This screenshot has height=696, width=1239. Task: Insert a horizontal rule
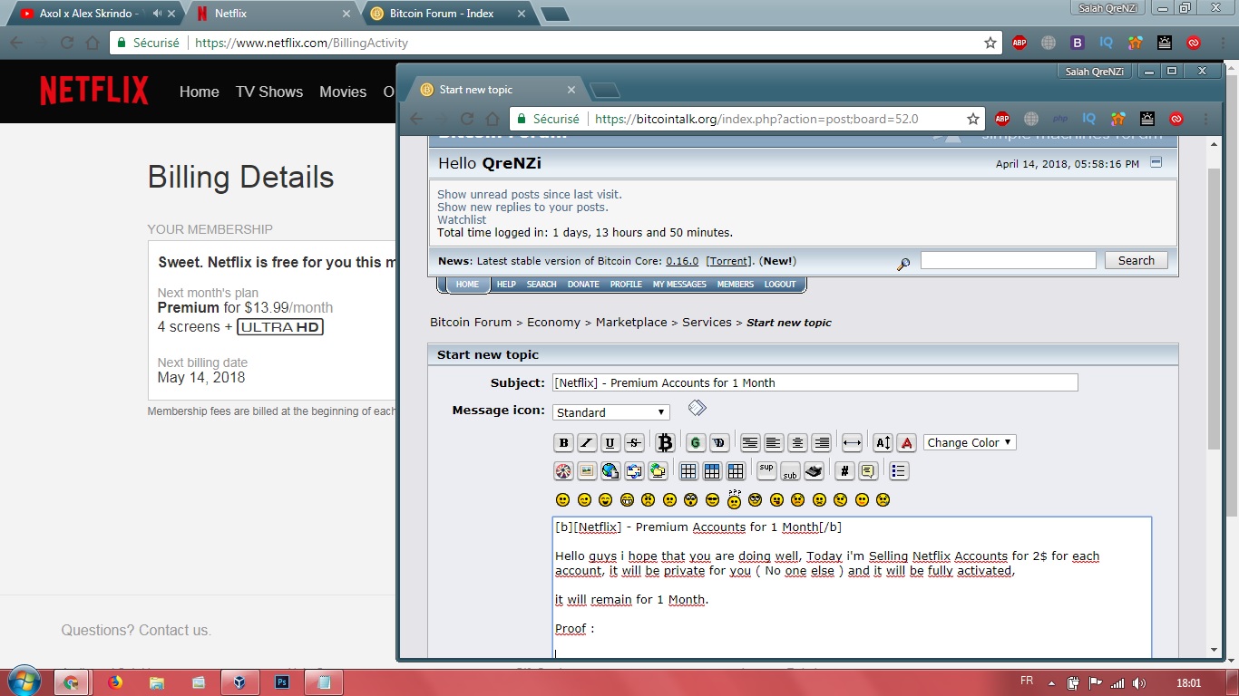pyautogui.click(x=852, y=443)
